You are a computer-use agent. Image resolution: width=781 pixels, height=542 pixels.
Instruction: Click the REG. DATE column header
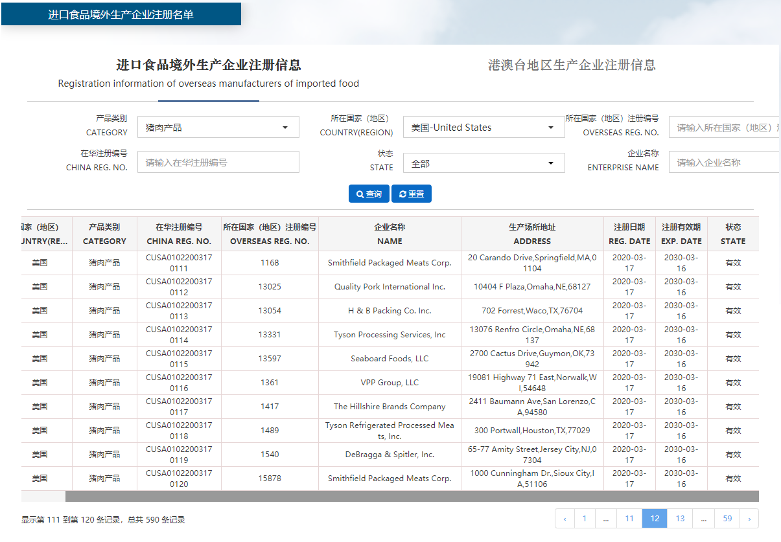click(629, 234)
